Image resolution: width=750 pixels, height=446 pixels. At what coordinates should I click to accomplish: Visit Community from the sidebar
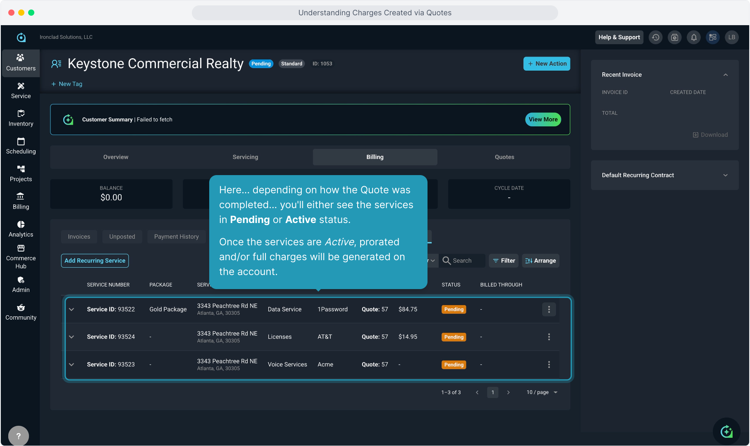pyautogui.click(x=21, y=312)
